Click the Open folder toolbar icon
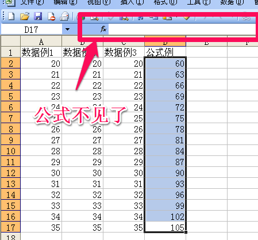258x240 pixels. pos(25,17)
